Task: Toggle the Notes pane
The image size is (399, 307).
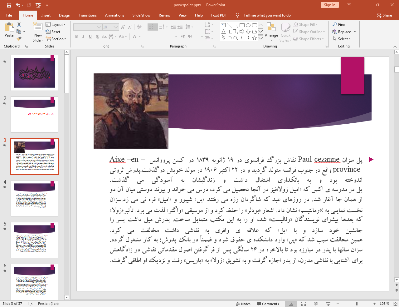Action: click(243, 304)
